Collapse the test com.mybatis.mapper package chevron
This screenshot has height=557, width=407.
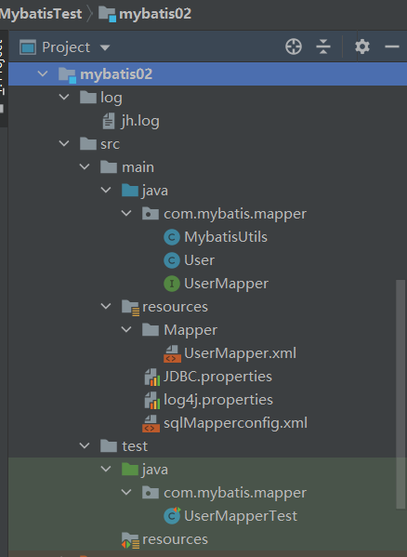click(x=126, y=492)
